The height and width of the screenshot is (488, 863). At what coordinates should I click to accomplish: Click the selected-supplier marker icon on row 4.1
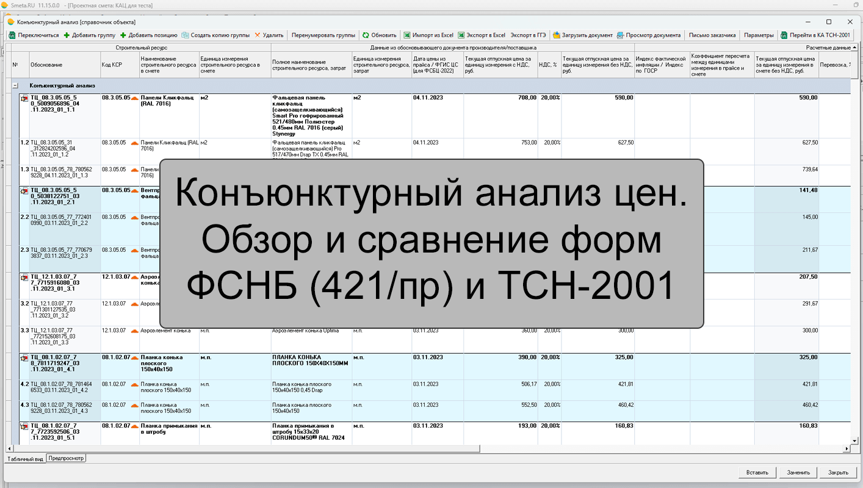point(24,358)
